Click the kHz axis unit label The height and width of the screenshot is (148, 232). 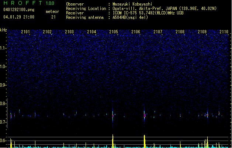coord(3,30)
